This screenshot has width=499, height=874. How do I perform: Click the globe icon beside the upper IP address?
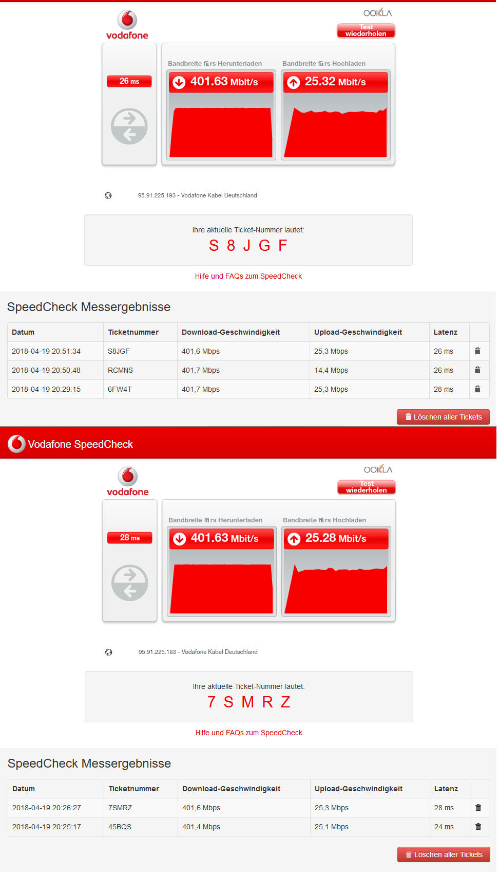(108, 195)
